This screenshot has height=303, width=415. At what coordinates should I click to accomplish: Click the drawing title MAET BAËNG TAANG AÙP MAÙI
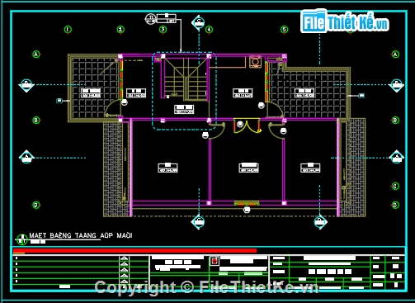[81, 235]
